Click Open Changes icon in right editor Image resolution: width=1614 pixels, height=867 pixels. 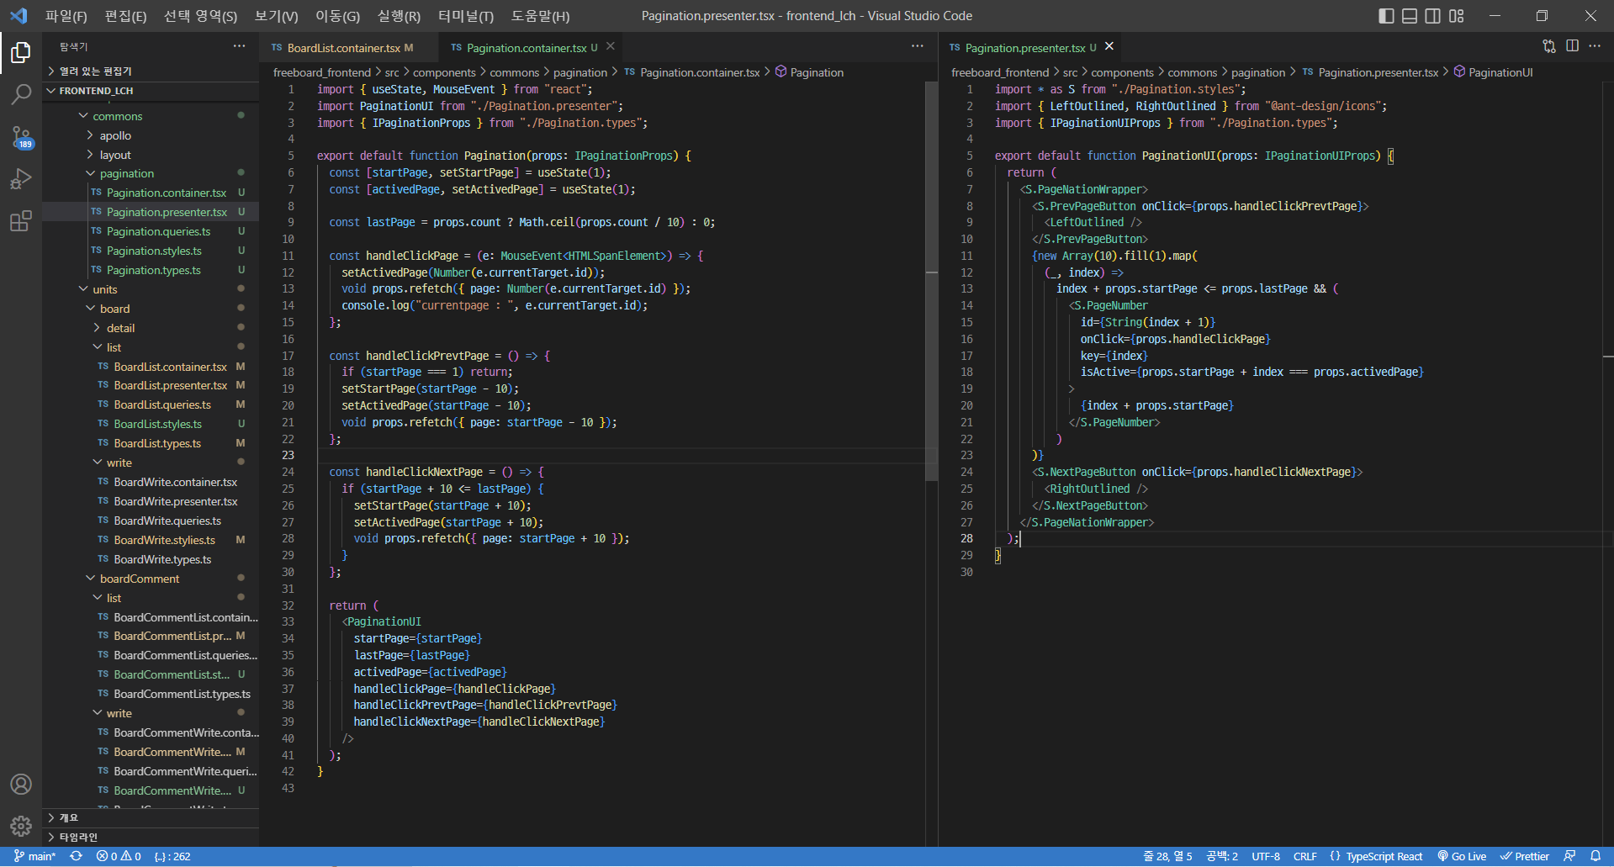tap(1549, 46)
